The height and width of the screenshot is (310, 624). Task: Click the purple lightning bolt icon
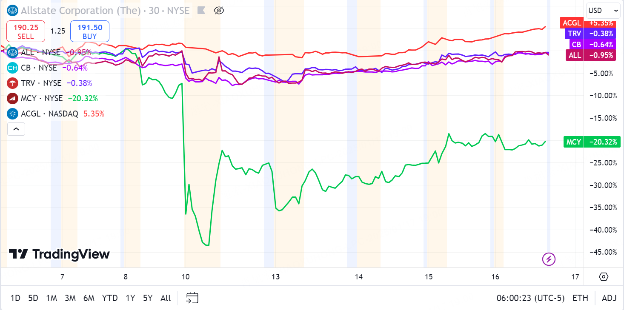(549, 259)
